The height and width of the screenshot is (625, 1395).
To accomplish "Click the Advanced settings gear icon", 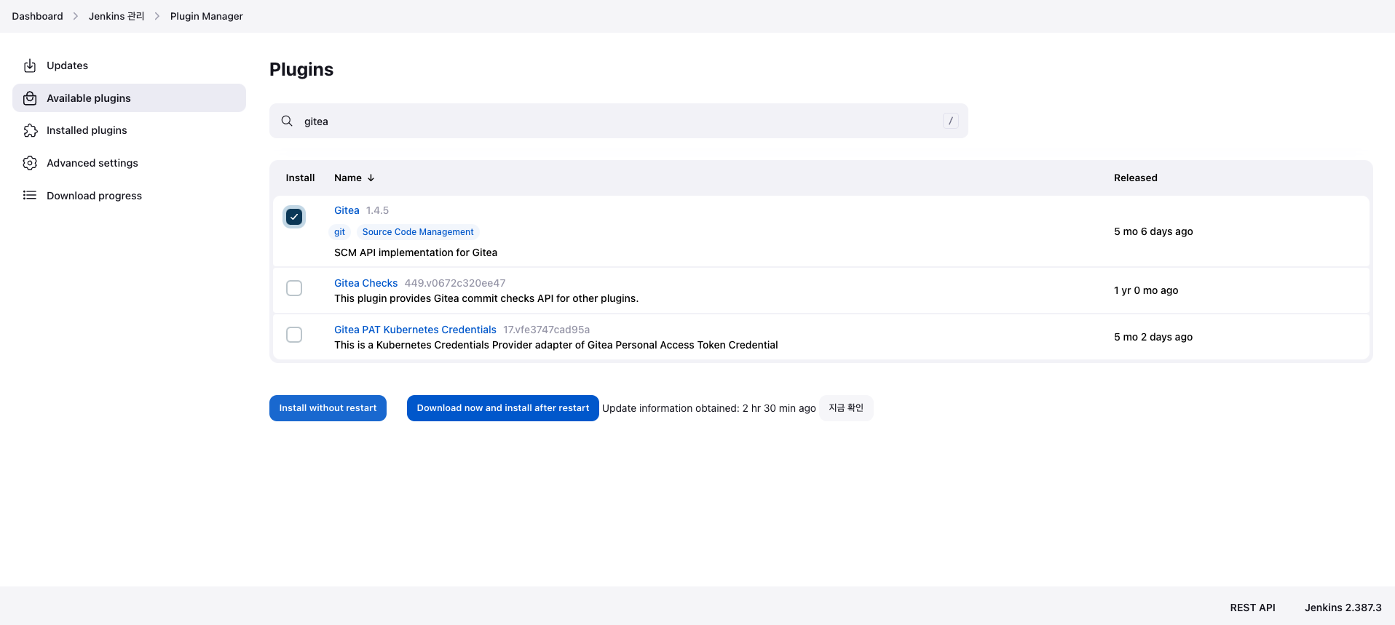I will tap(30, 163).
